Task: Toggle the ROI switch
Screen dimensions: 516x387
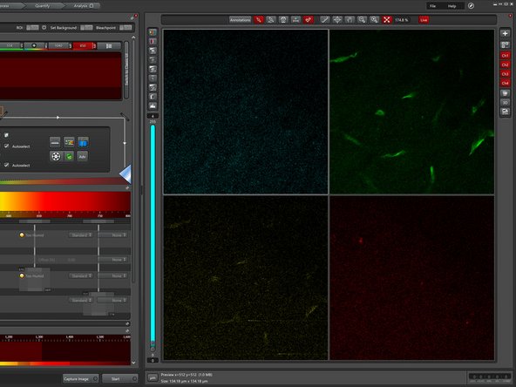Action: [32, 28]
